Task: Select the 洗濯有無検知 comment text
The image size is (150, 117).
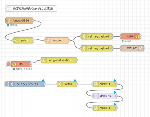Action: 33,9
